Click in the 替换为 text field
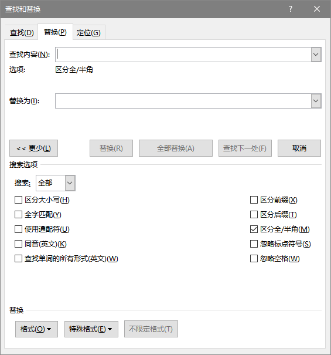This screenshot has height=355, width=331. click(x=183, y=101)
